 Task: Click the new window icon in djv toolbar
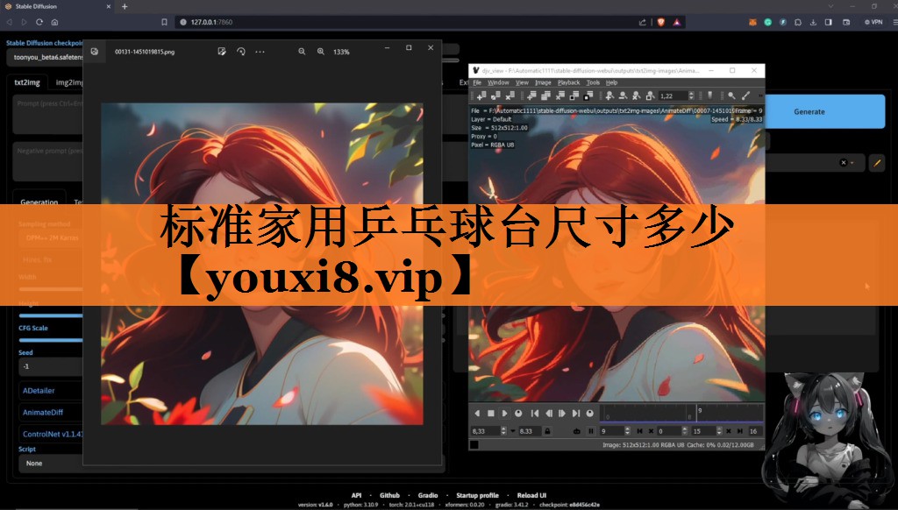pyautogui.click(x=481, y=96)
